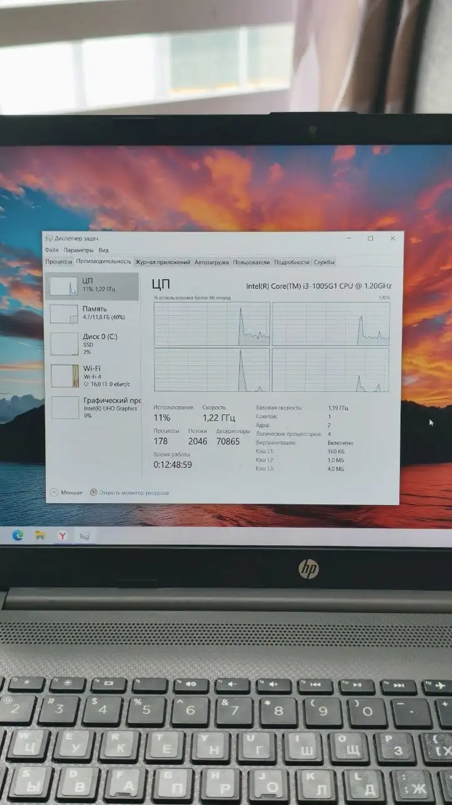
Task: Switch to the Журнал приложений tab
Action: pos(163,262)
